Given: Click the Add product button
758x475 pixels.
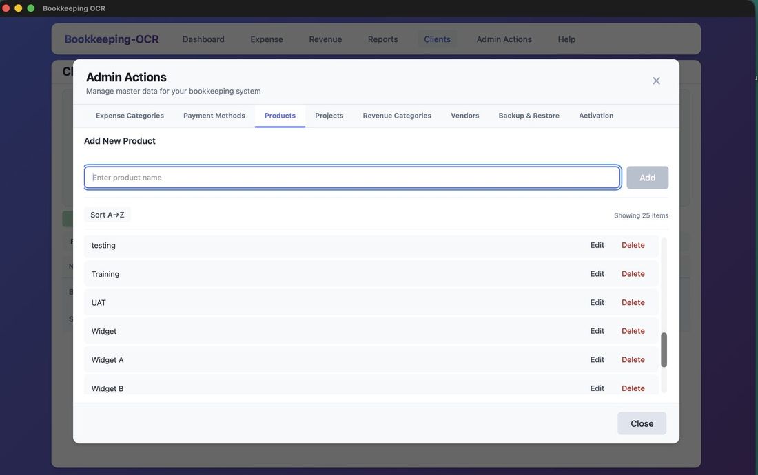Looking at the screenshot, I should [646, 177].
